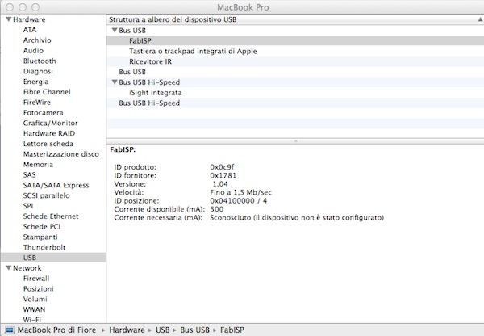Select USB in the sidebar
The width and height of the screenshot is (484, 336).
[53, 258]
